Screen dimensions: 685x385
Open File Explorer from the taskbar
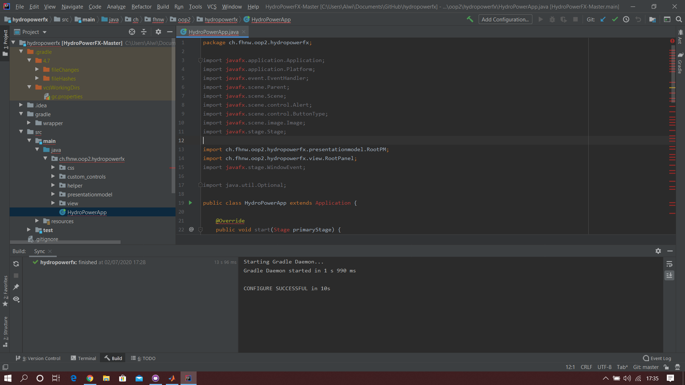[106, 378]
